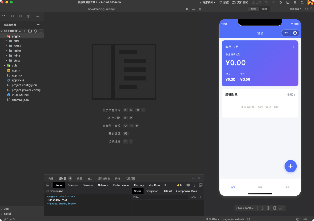Open the Console devtools tab
The width and height of the screenshot is (314, 221).
[x=72, y=185]
